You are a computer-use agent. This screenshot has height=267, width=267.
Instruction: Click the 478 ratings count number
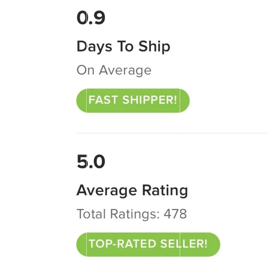175,214
